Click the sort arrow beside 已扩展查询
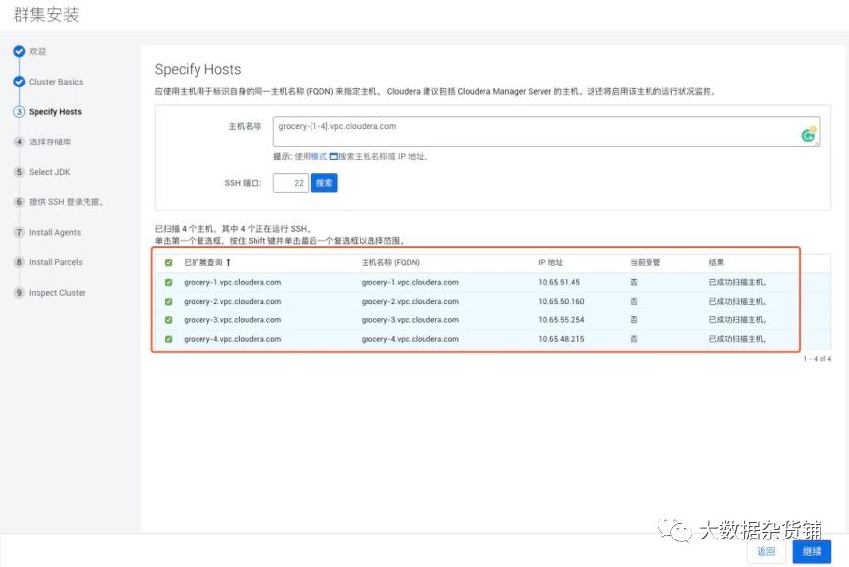Screen dimensions: 849x567 pyautogui.click(x=229, y=262)
